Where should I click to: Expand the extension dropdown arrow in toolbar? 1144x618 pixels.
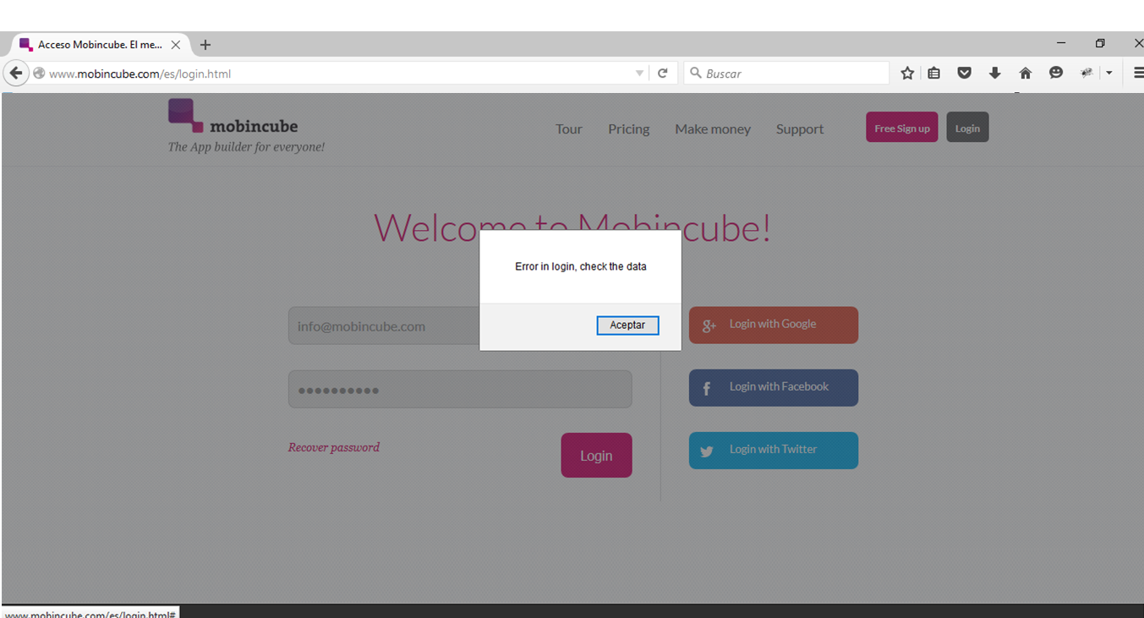[x=1109, y=74]
